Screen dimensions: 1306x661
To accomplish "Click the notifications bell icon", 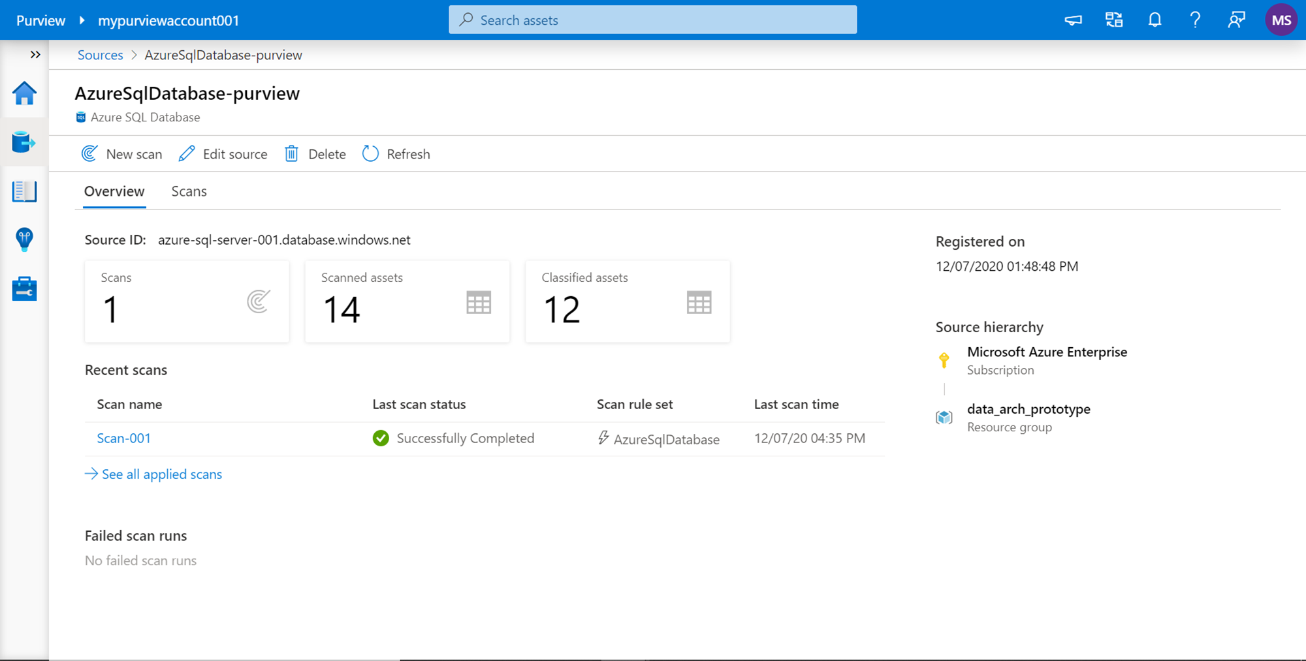I will coord(1155,20).
